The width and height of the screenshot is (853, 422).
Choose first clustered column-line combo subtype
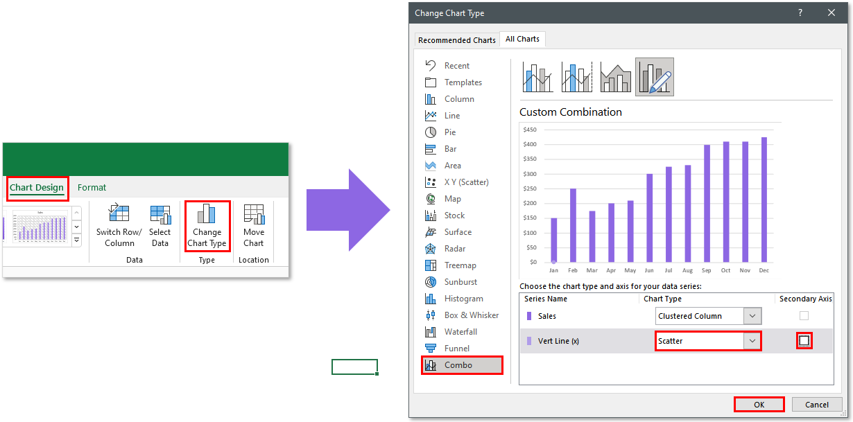click(x=538, y=77)
